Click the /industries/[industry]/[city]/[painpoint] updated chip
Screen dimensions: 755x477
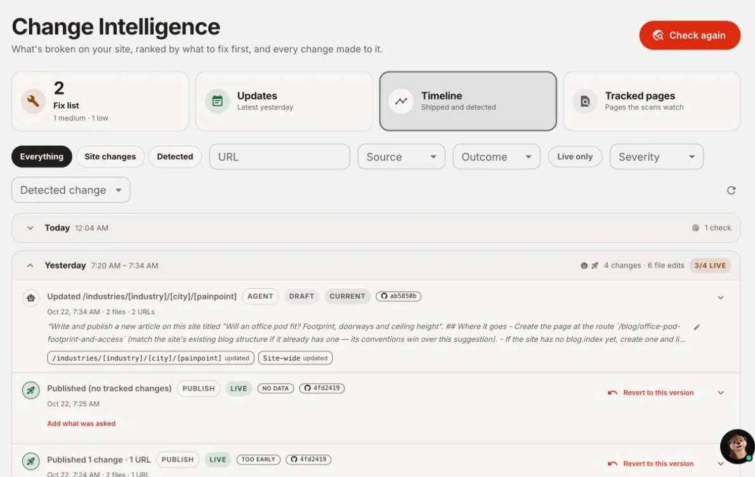[x=150, y=358]
